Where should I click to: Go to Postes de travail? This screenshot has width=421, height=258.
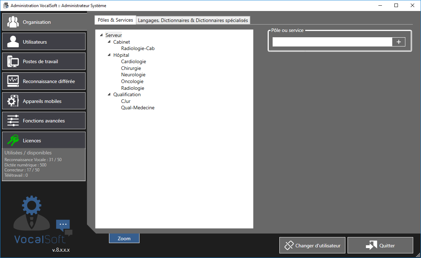tap(44, 61)
